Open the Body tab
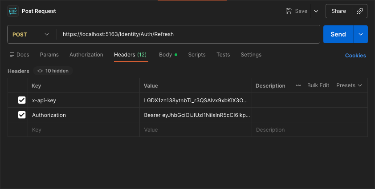 168,55
